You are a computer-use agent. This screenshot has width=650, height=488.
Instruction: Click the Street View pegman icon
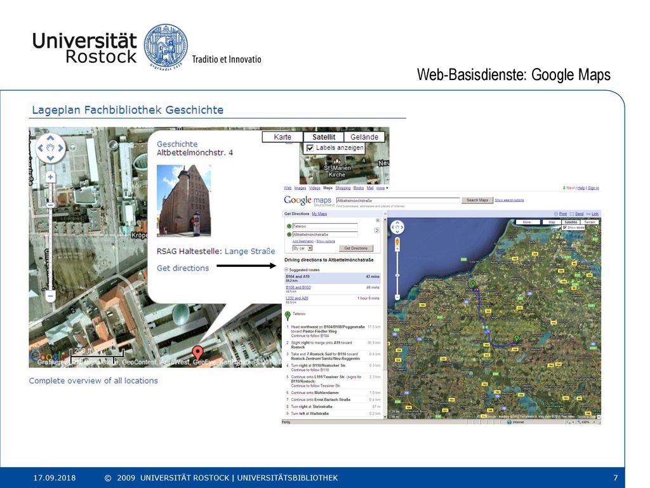pos(397,242)
